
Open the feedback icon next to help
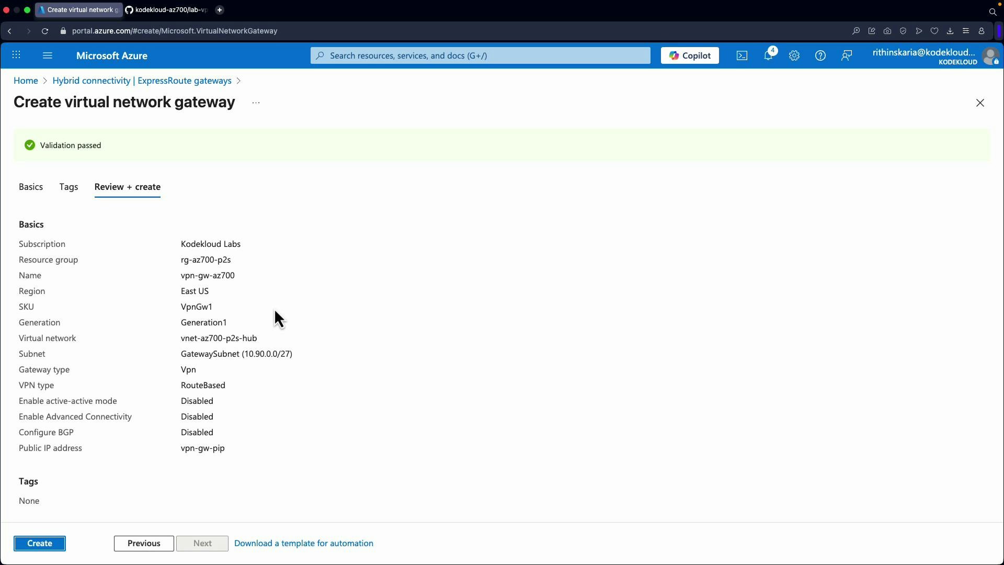pyautogui.click(x=847, y=55)
